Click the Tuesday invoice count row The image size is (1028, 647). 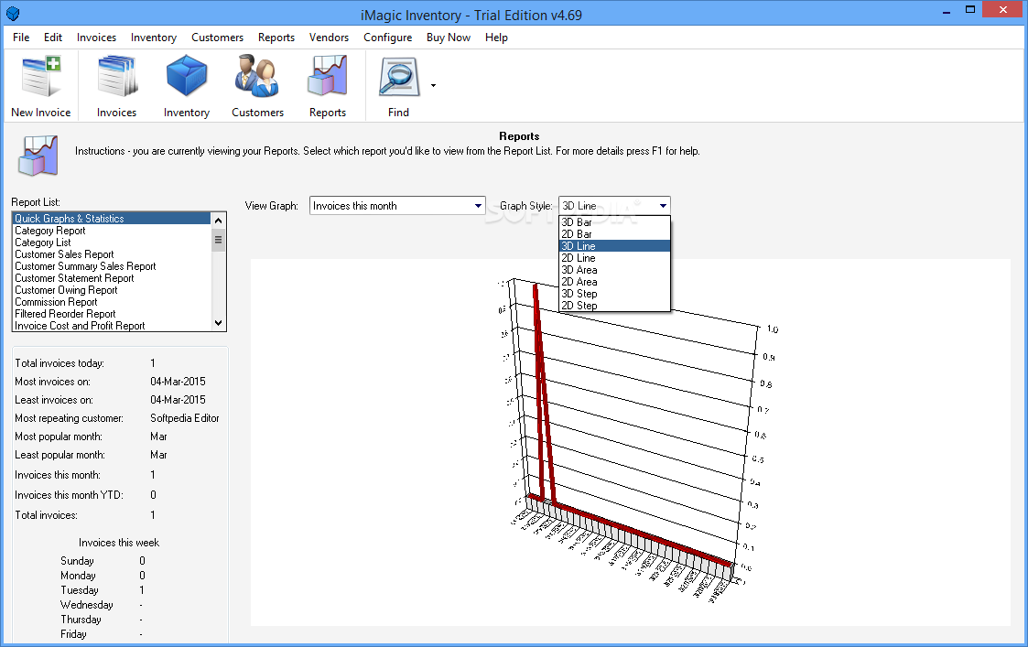pyautogui.click(x=103, y=590)
